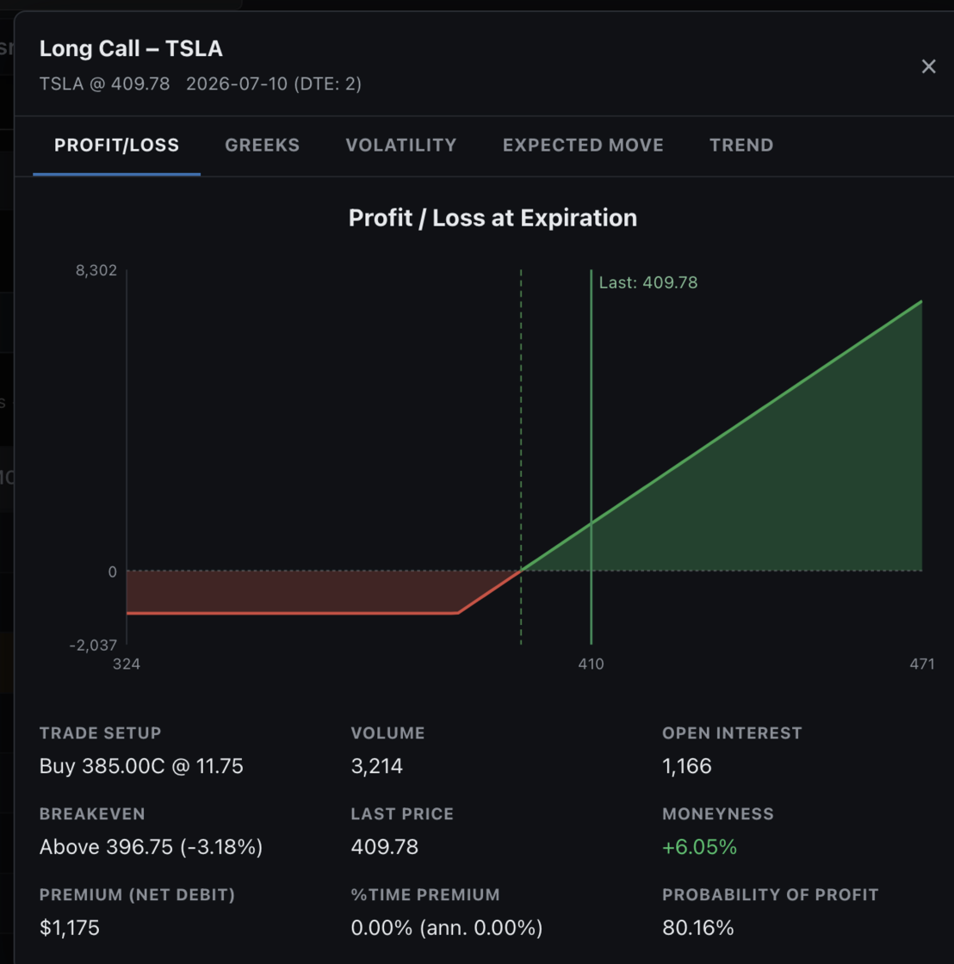Viewport: 954px width, 964px height.
Task: Click the y-axis zero label
Action: pos(112,572)
